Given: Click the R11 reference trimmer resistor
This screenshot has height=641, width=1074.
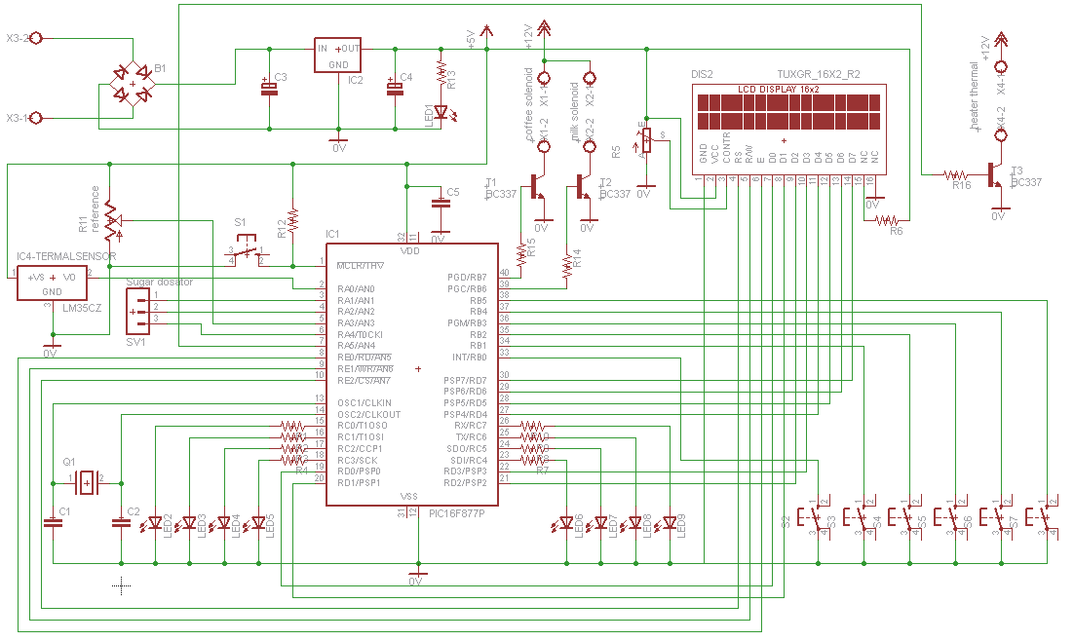Looking at the screenshot, I should 110,220.
